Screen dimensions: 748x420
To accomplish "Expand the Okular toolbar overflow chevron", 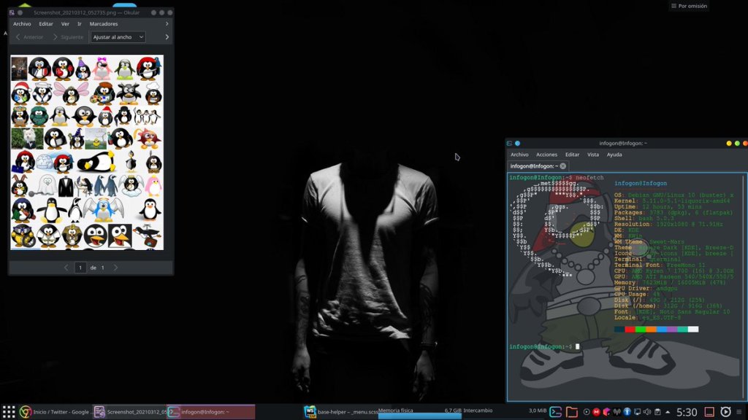I will click(x=167, y=37).
